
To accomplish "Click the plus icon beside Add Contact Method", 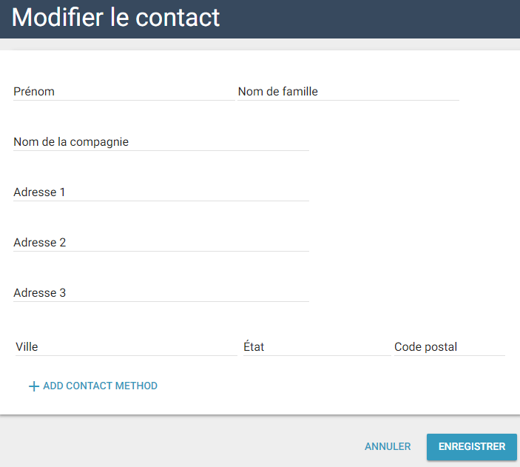I will pyautogui.click(x=33, y=386).
